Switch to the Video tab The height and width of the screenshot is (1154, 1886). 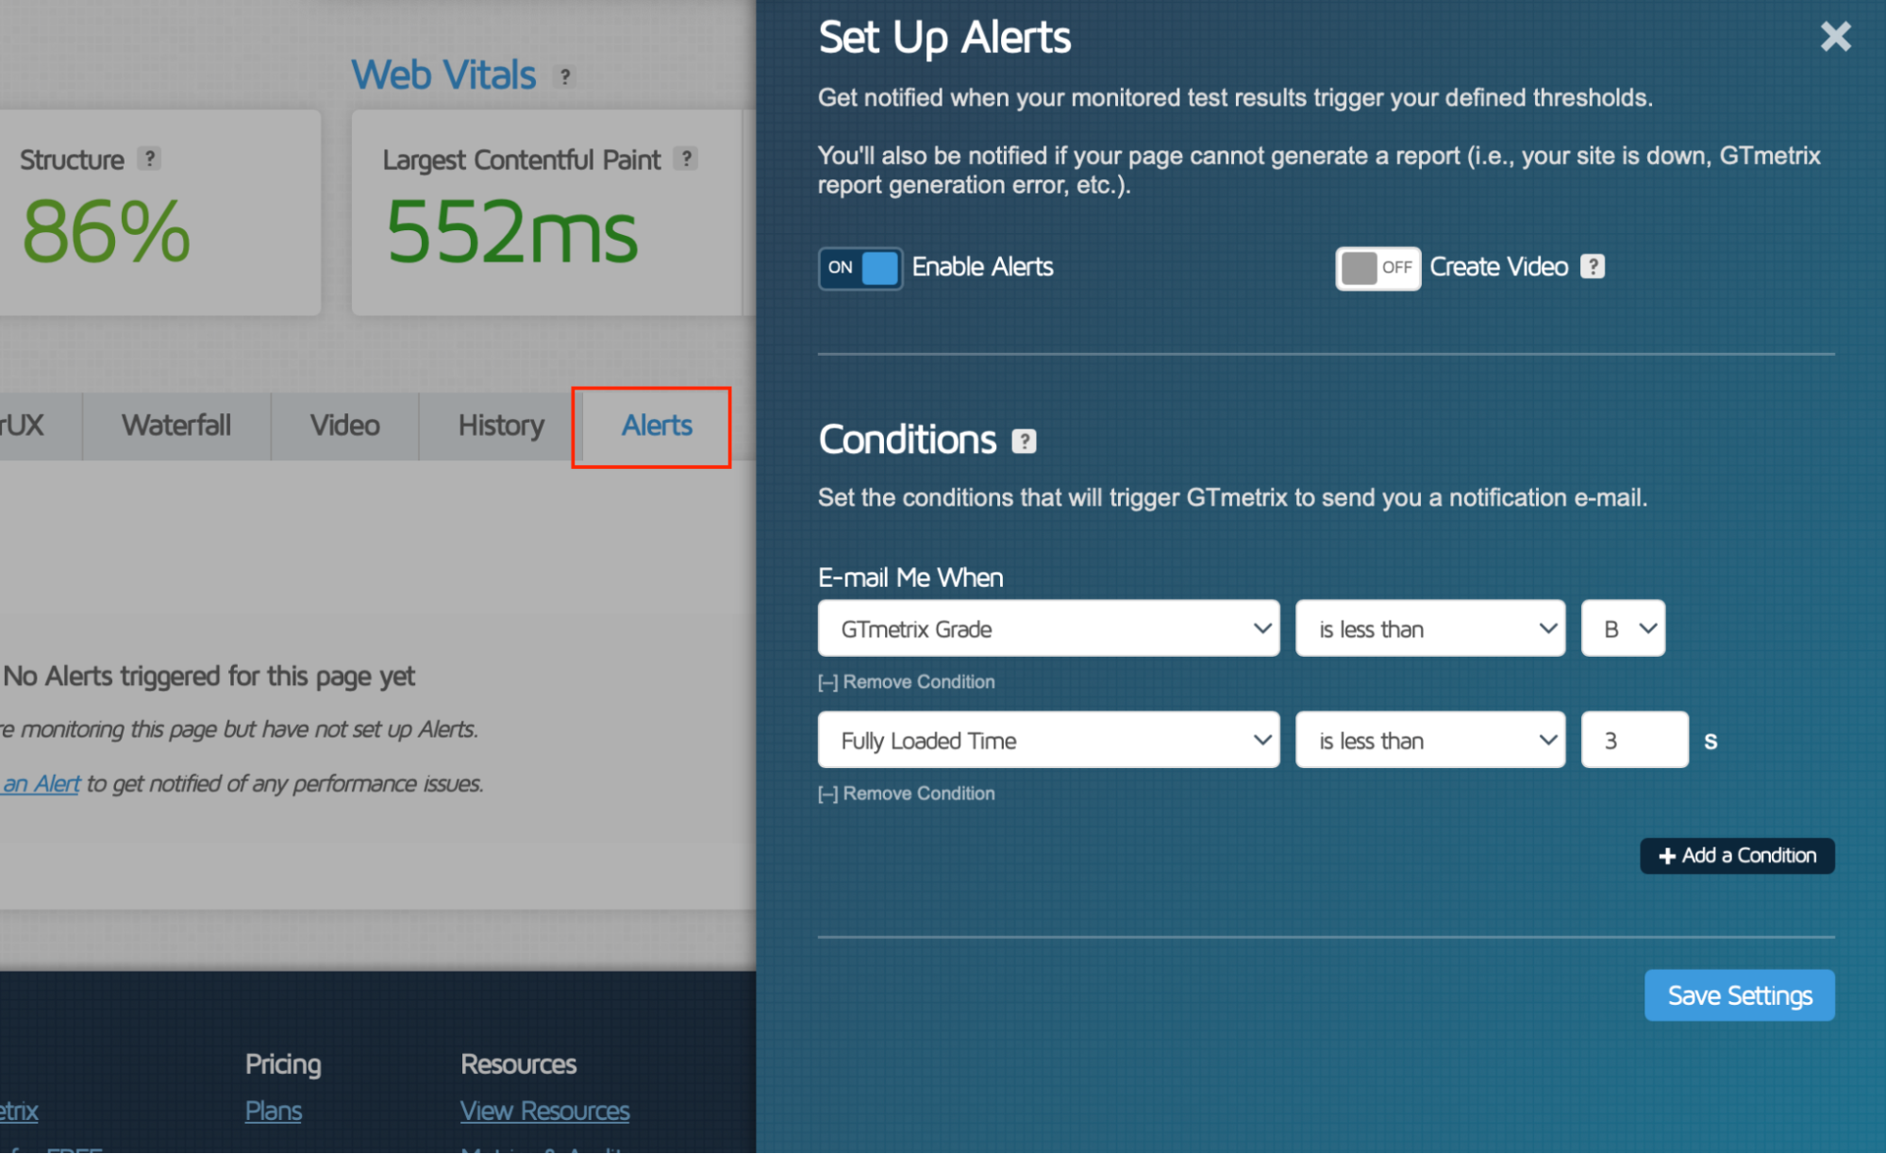tap(345, 426)
